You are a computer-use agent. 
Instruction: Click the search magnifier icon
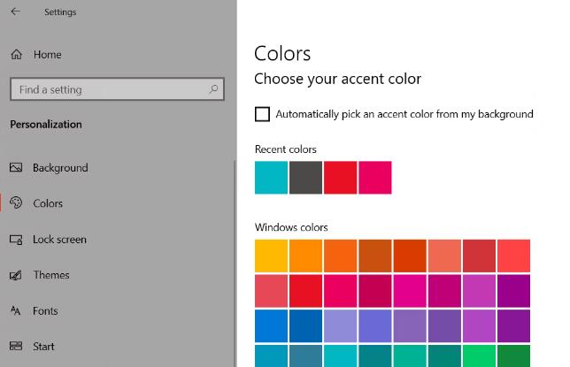(214, 89)
